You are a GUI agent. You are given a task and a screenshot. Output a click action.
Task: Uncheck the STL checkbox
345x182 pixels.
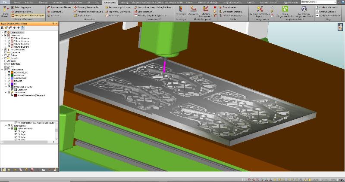[x=6, y=67]
